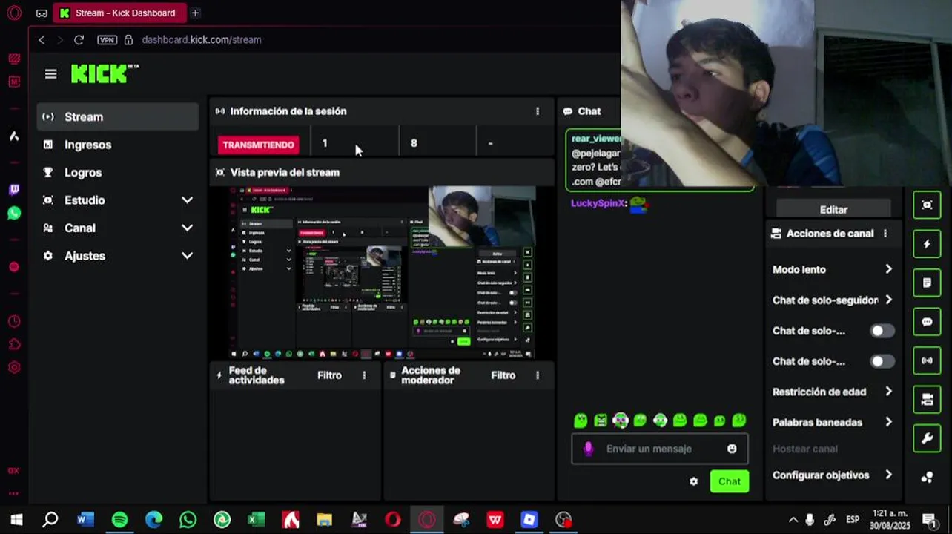Image resolution: width=952 pixels, height=534 pixels.
Task: Open Opera sidebar settings gear
Action: click(x=14, y=367)
